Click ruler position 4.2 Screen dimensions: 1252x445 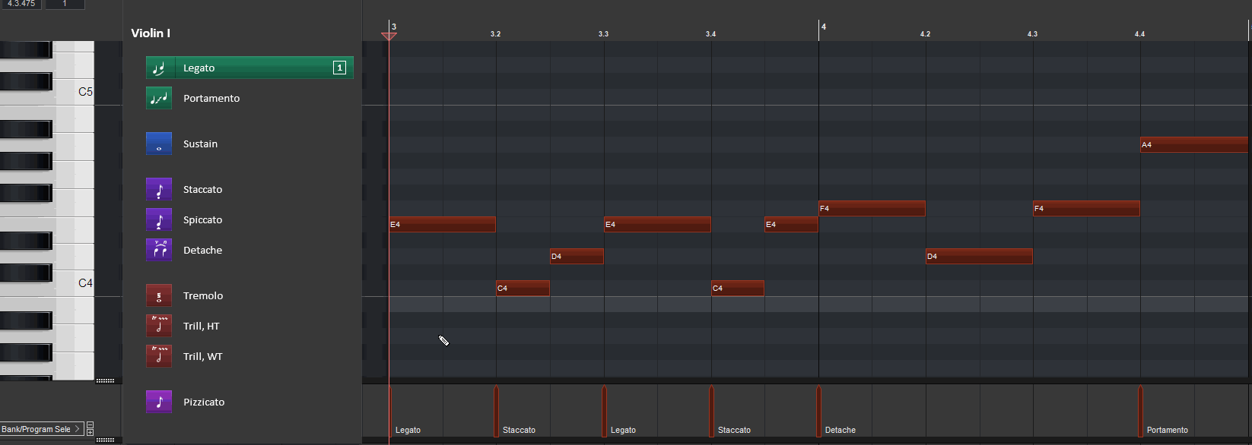pyautogui.click(x=925, y=34)
